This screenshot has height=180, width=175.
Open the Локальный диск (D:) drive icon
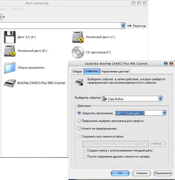(10, 51)
